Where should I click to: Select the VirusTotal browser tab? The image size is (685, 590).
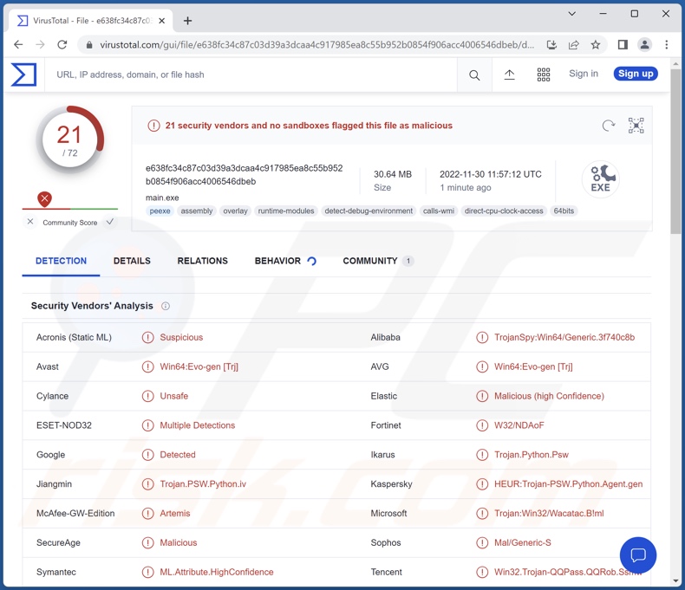pos(90,21)
